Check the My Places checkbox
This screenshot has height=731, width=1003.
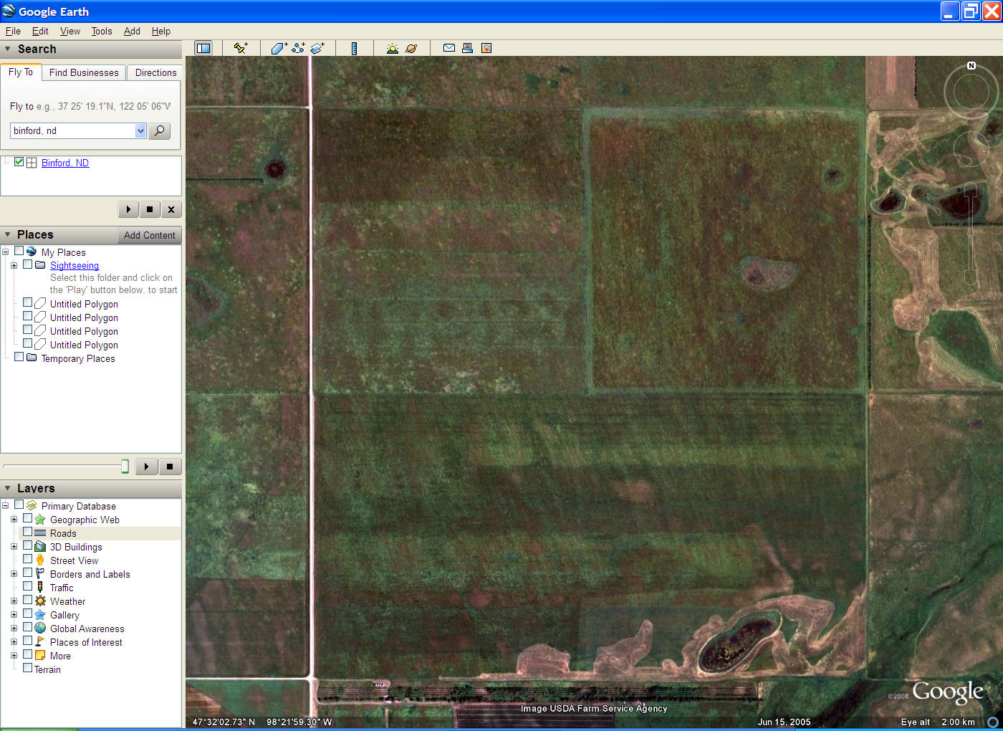pyautogui.click(x=19, y=252)
